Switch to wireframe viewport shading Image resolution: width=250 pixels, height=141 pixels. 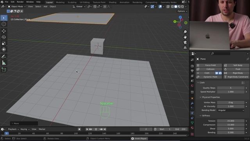[172, 7]
